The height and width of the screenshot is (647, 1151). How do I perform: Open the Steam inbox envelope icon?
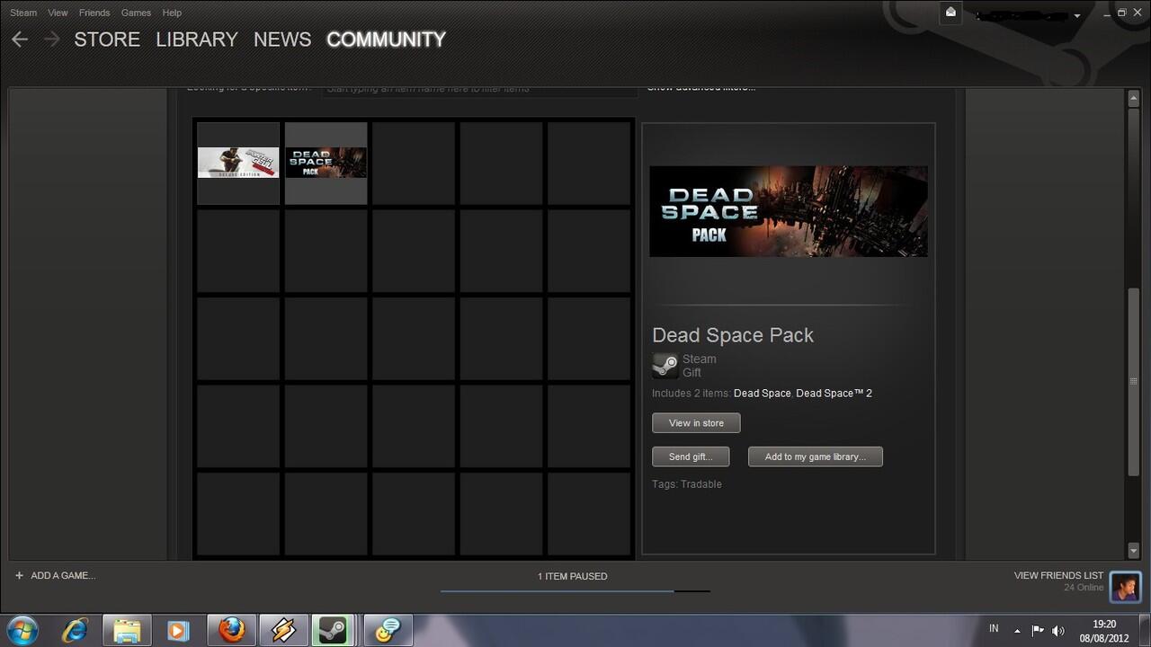coord(950,13)
